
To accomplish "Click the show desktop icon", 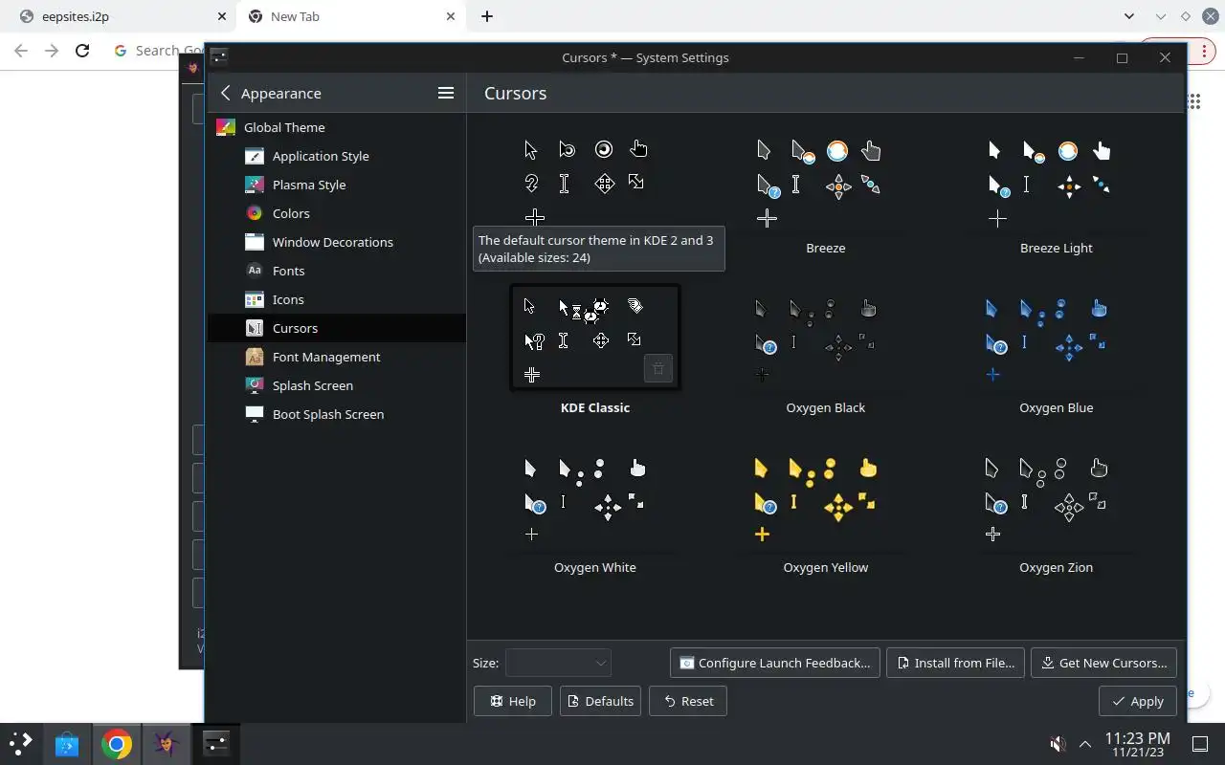I will click(x=1199, y=744).
